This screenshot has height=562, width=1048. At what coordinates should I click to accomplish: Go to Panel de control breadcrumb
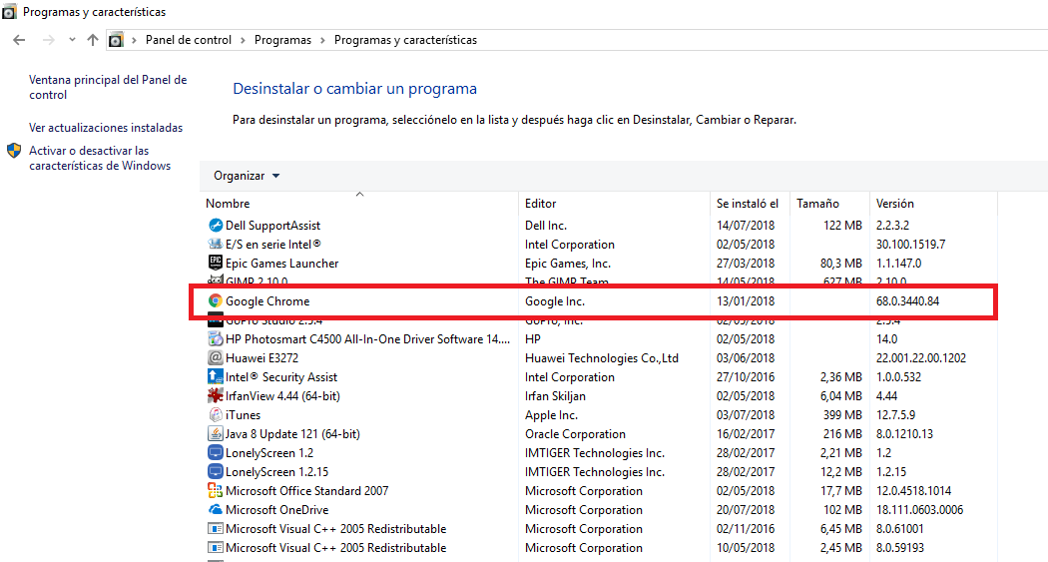pyautogui.click(x=189, y=40)
